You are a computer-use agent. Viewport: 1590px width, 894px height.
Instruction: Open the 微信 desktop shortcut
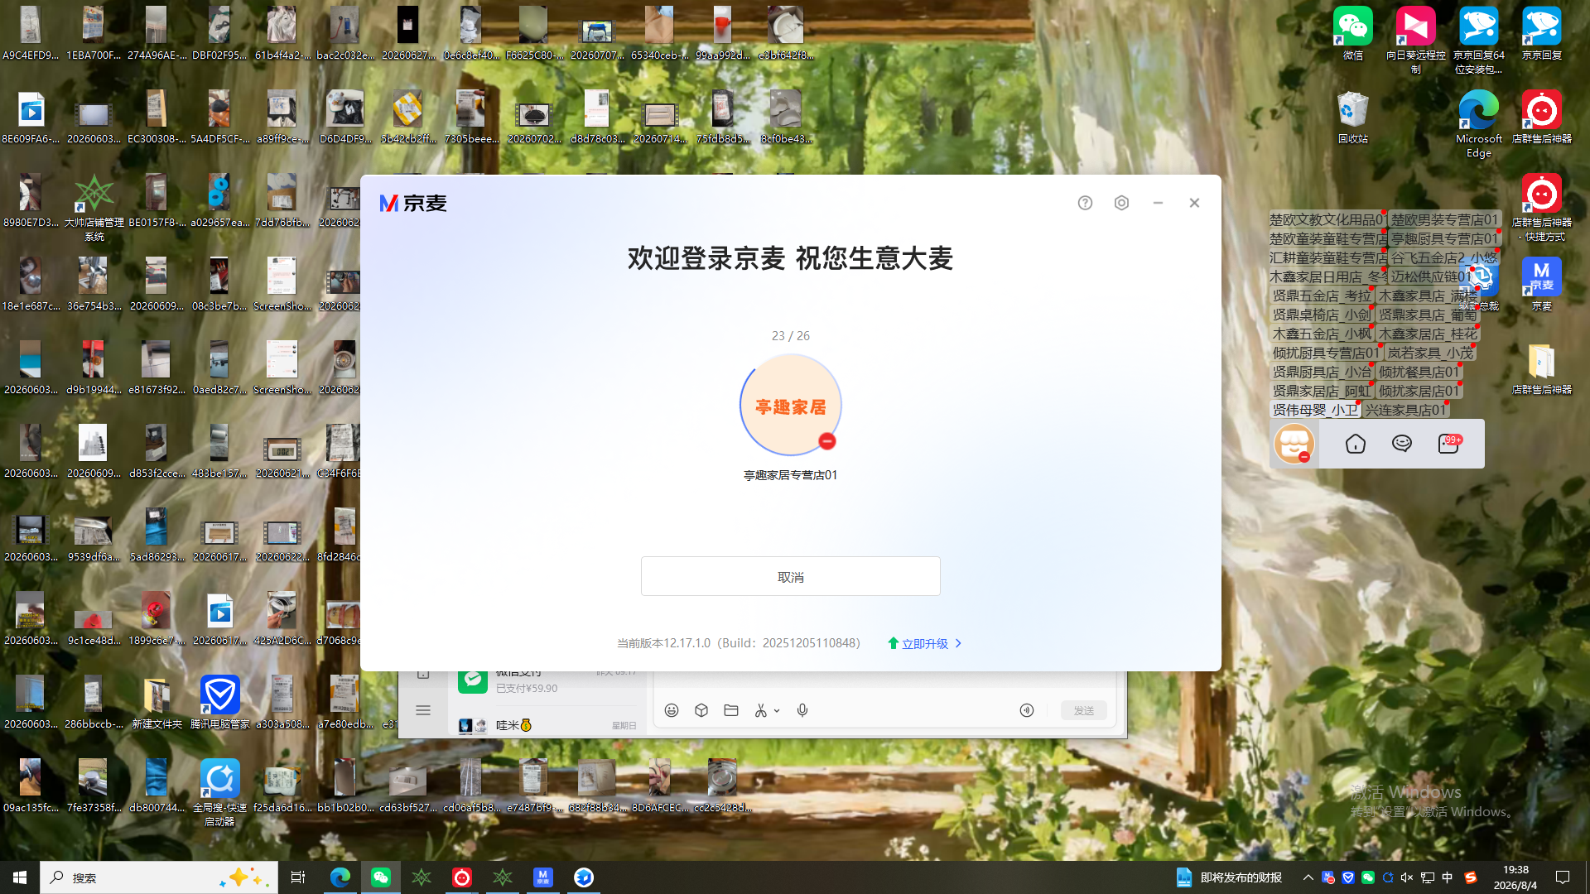point(1353,34)
